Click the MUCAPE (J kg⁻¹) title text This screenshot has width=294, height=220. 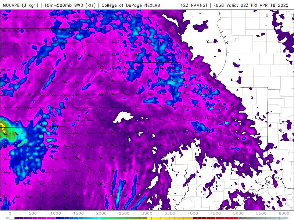pyautogui.click(x=21, y=5)
